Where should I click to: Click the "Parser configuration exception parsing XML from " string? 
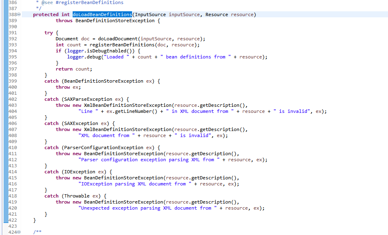149,160
